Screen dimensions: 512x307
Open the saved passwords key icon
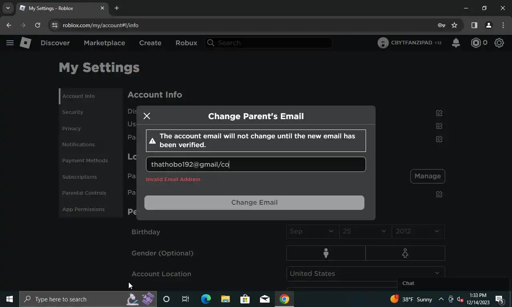[442, 25]
